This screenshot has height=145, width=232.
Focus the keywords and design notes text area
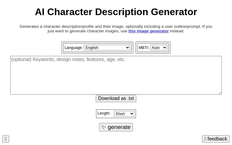(116, 76)
